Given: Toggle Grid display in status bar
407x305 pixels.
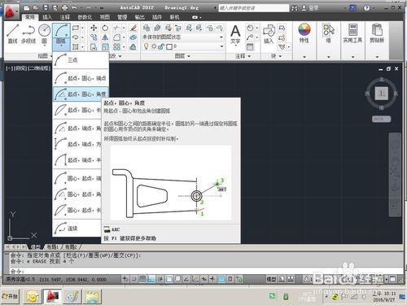Looking at the screenshot, I should [142, 278].
